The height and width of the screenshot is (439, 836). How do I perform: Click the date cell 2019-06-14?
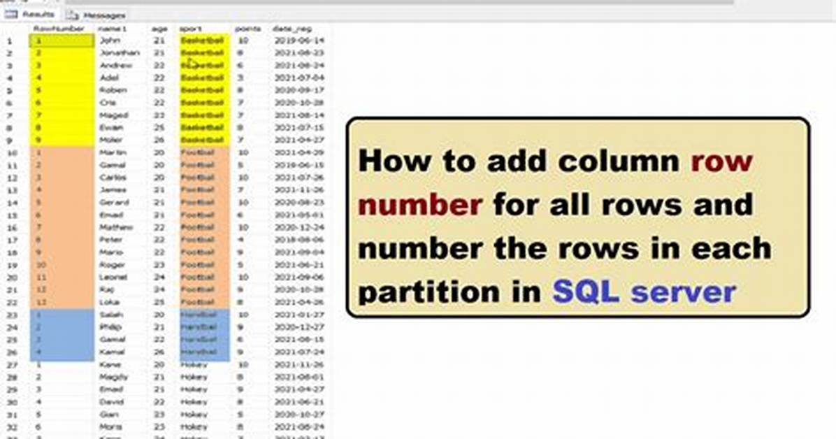tap(299, 40)
